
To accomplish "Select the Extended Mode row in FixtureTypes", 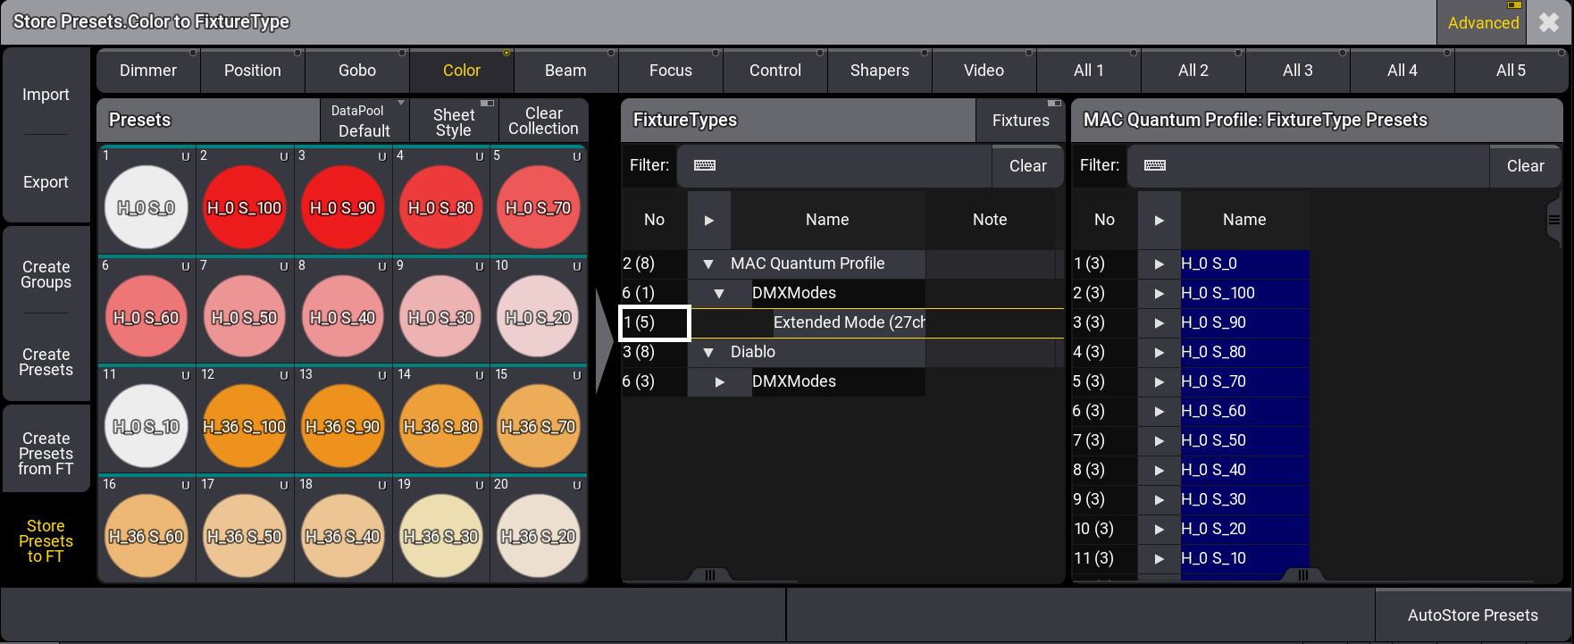I will [848, 322].
